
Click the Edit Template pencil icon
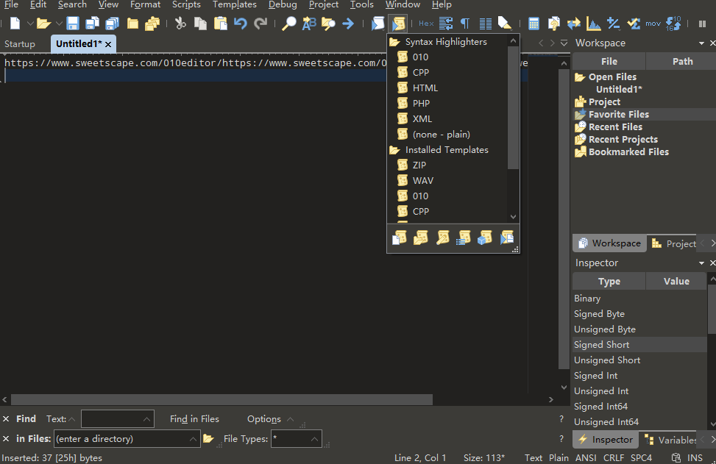point(442,238)
